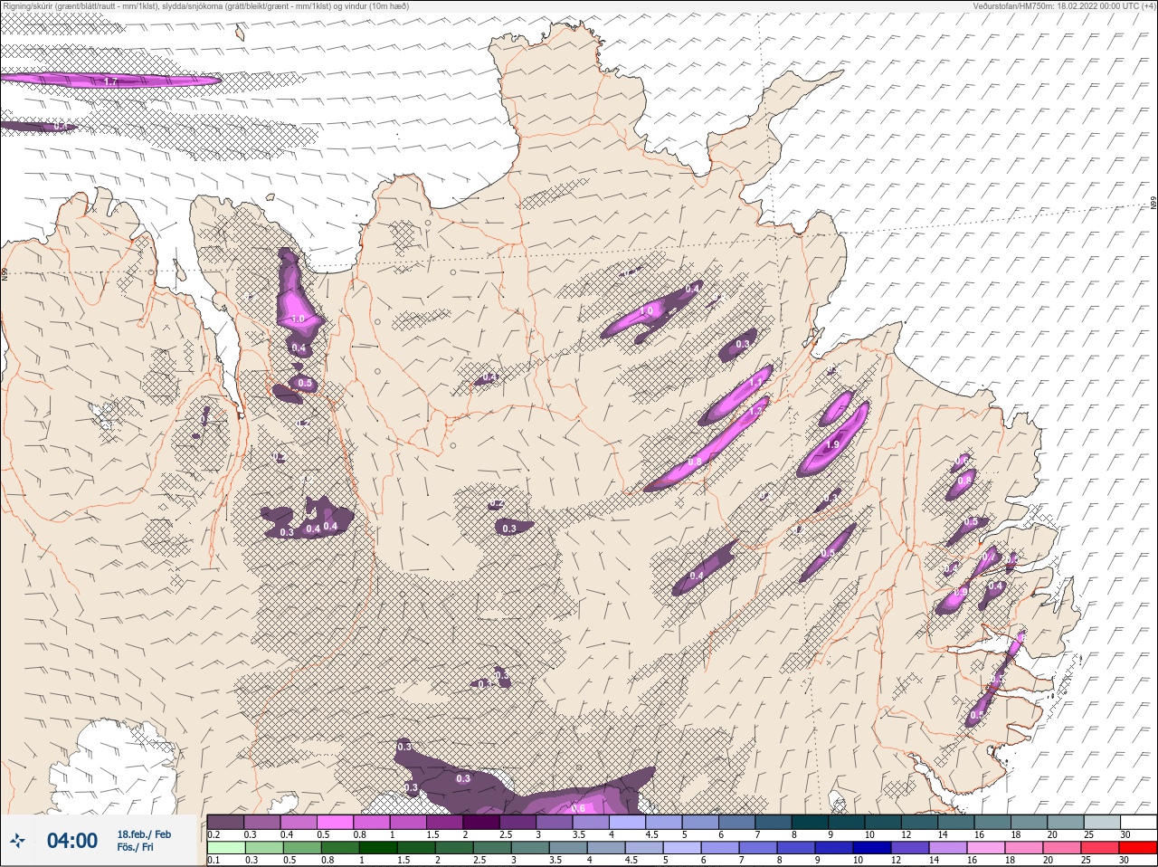
Task: Pick the upper legend swatch between 2 and 2.5
Action: [481, 823]
